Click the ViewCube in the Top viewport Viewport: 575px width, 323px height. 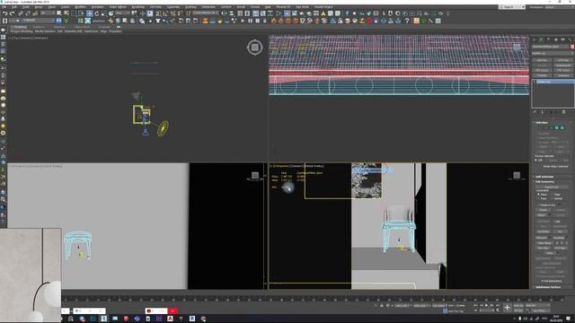(255, 48)
